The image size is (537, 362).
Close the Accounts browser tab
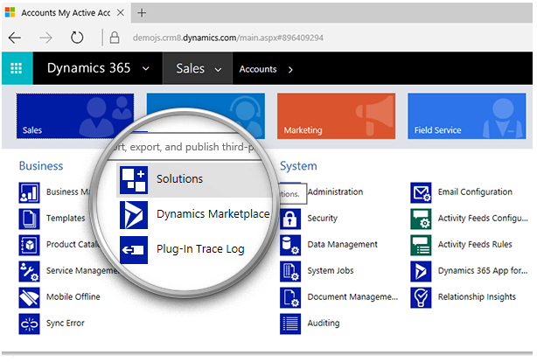[x=121, y=12]
